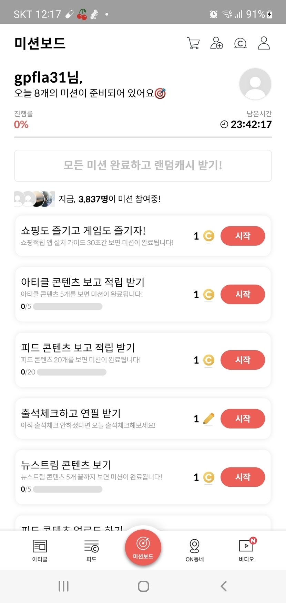
Task: Open Android recent apps button
Action: 64,586
